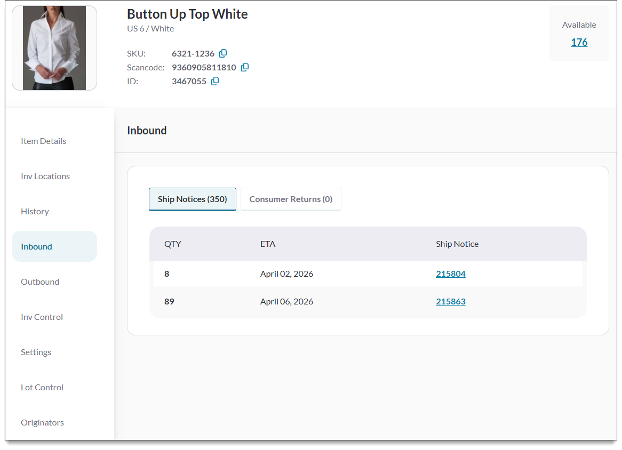
Task: Copy the SKU 6321-1236 value
Action: click(223, 53)
